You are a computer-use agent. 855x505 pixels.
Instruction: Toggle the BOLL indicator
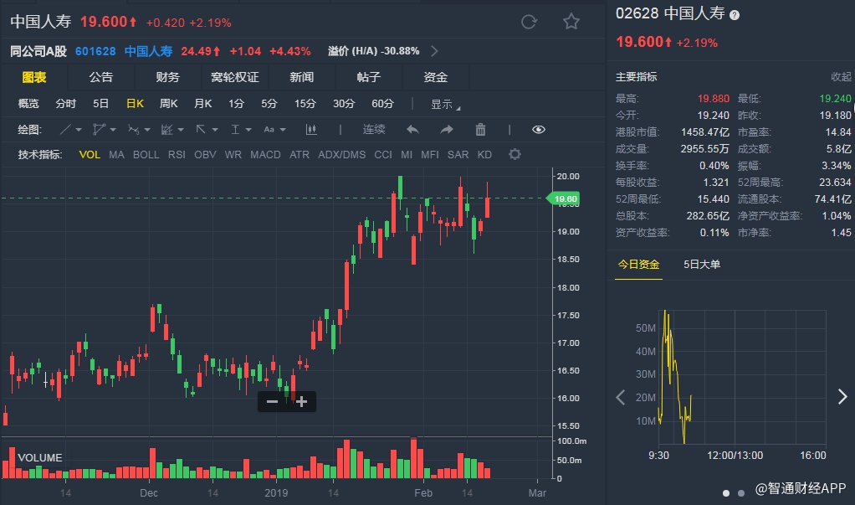pos(146,154)
